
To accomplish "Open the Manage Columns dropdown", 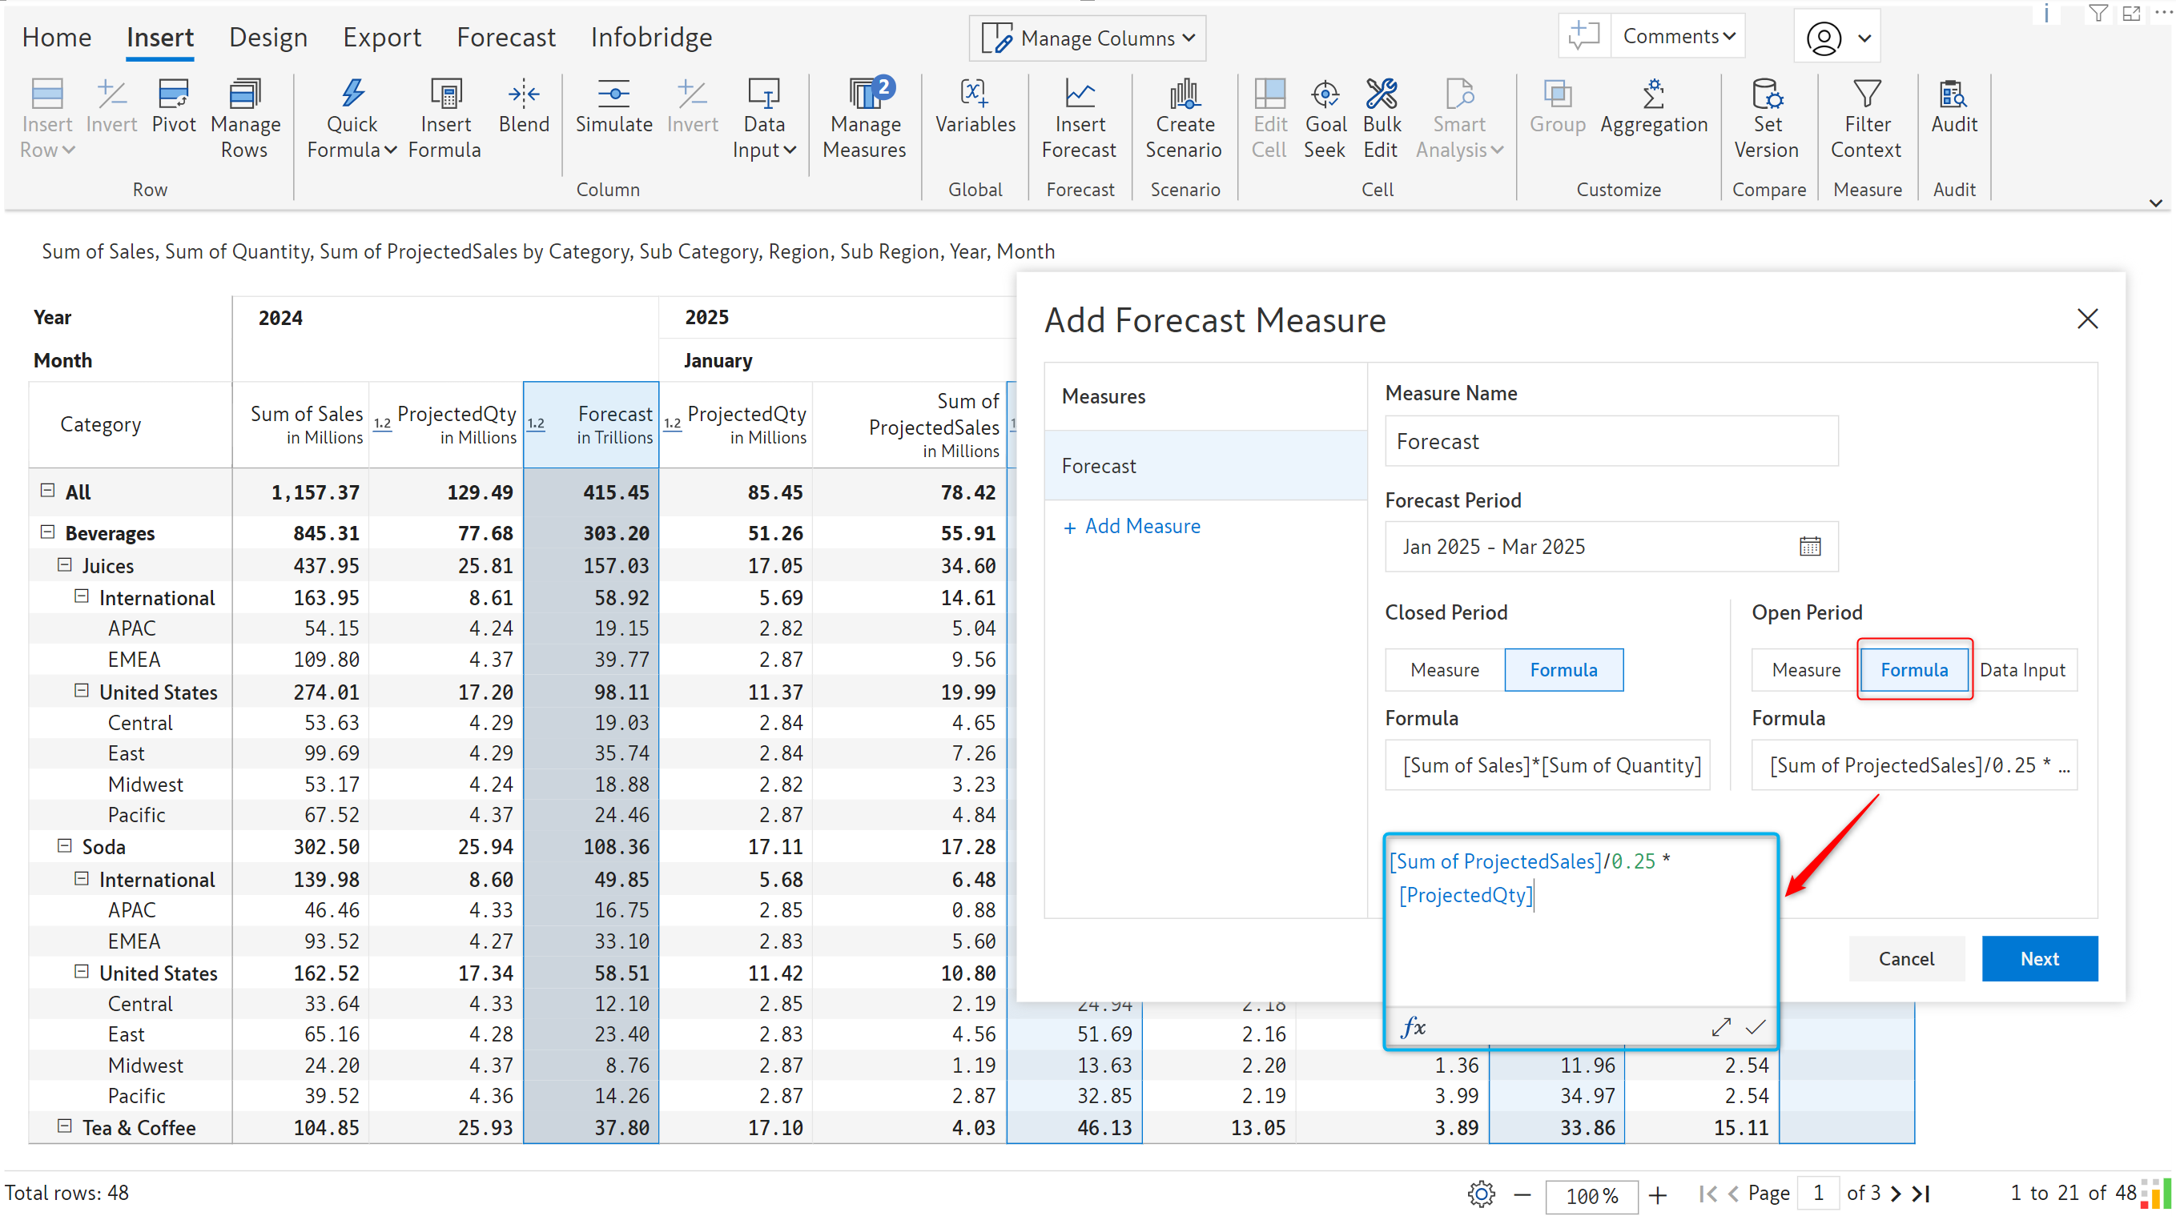I will click(1088, 38).
